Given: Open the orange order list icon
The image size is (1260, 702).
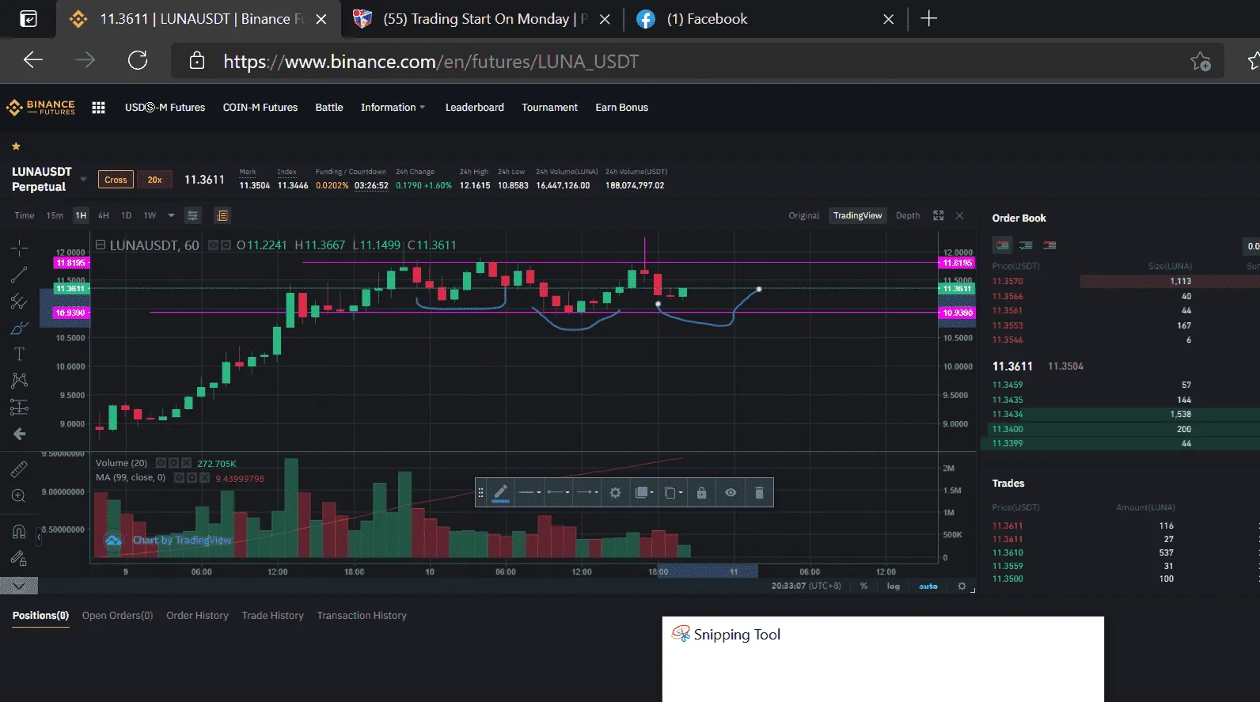Looking at the screenshot, I should click(222, 215).
